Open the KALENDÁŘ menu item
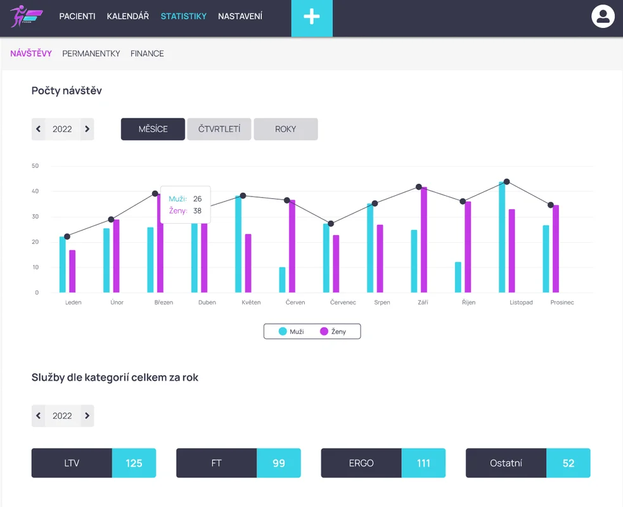The height and width of the screenshot is (507, 623). coord(127,16)
